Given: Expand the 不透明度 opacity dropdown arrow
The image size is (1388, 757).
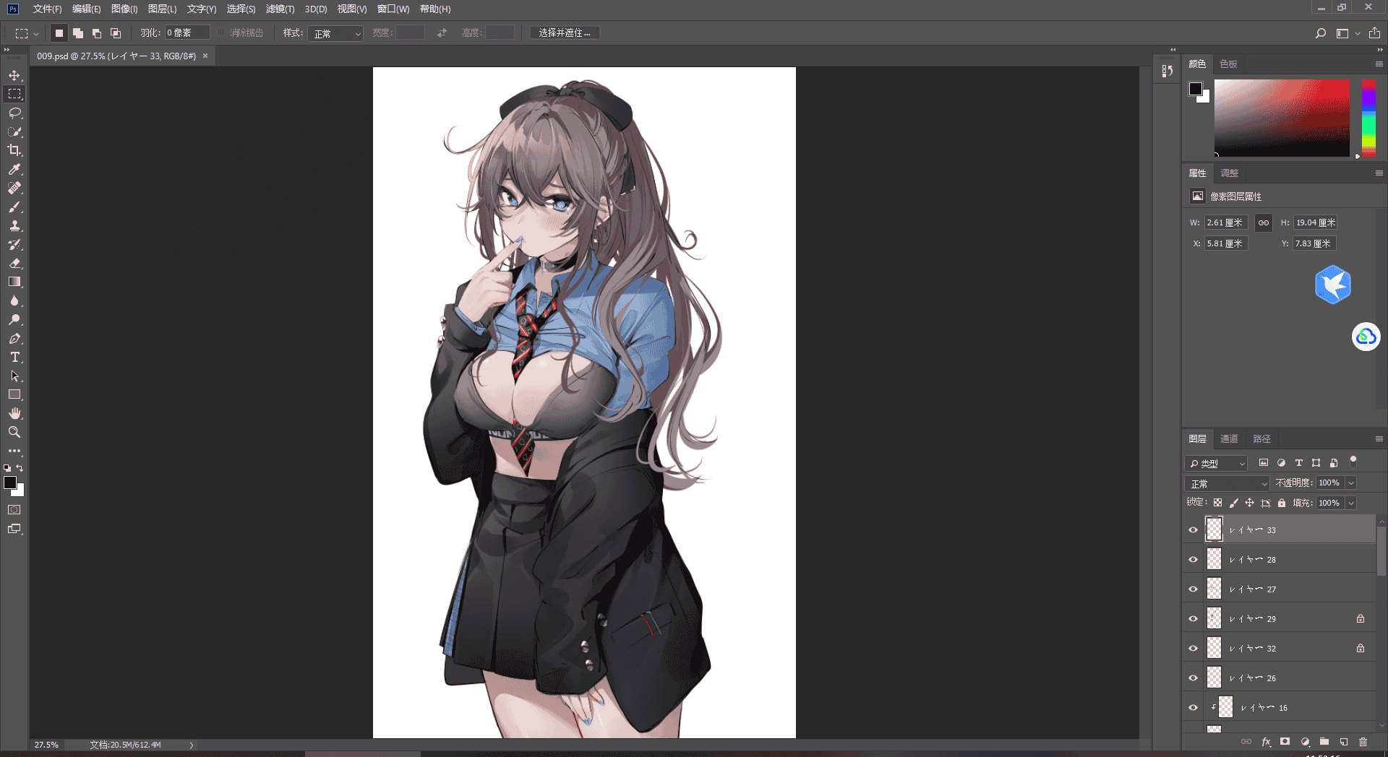Looking at the screenshot, I should 1350,483.
